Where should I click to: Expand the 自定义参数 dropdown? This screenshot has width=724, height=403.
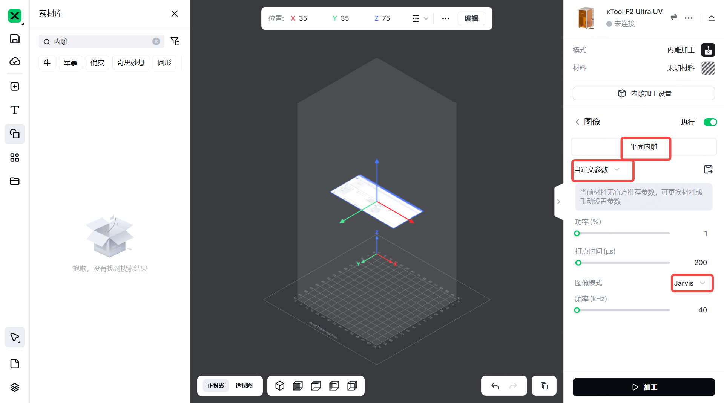(x=597, y=170)
